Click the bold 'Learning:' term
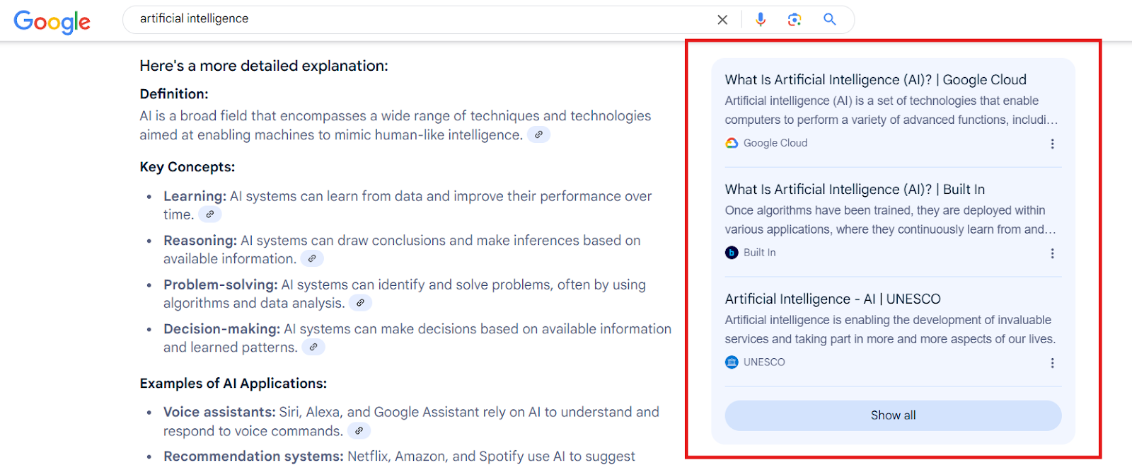 195,196
